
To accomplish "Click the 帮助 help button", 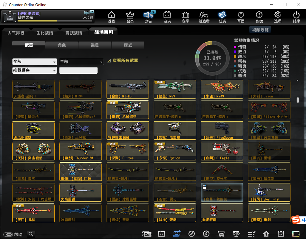I will tap(13, 234).
